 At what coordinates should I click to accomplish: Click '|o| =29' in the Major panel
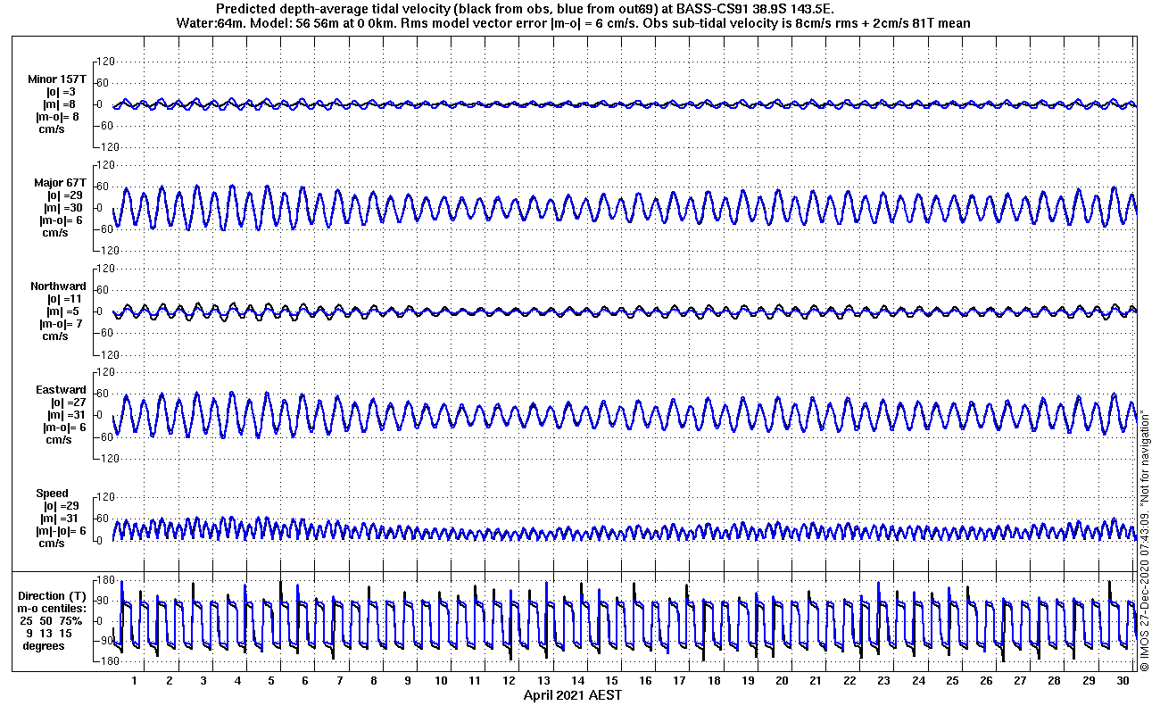pyautogui.click(x=64, y=195)
